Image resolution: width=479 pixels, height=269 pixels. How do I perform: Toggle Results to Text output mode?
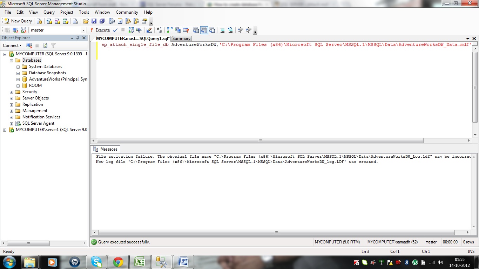[x=195, y=30]
